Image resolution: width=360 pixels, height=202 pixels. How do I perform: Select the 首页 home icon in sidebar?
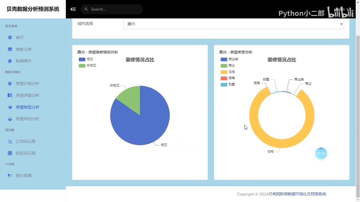coord(10,37)
